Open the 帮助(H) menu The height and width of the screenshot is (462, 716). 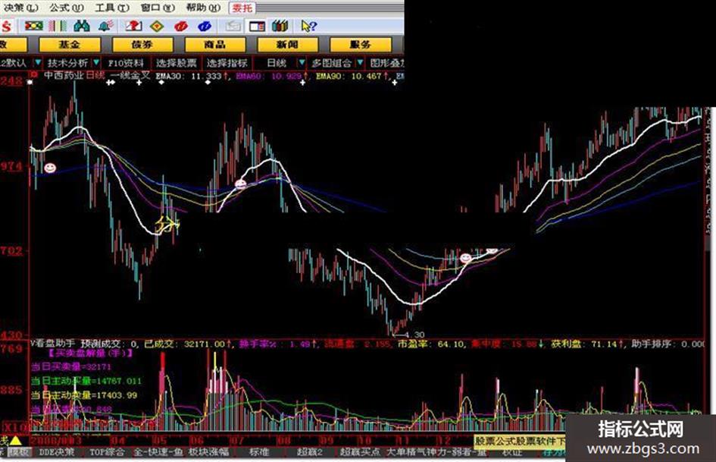click(x=203, y=8)
